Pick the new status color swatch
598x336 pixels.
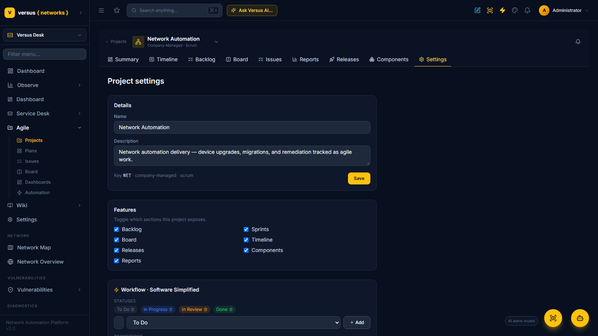pos(119,323)
